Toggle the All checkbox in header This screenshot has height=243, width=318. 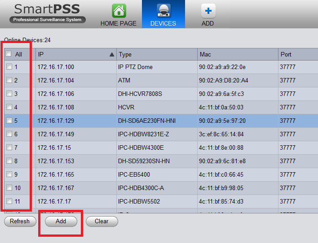(9, 54)
